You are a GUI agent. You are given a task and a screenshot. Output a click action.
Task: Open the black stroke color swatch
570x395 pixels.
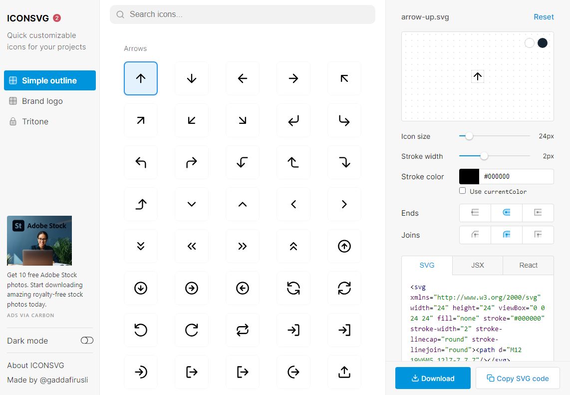(469, 176)
